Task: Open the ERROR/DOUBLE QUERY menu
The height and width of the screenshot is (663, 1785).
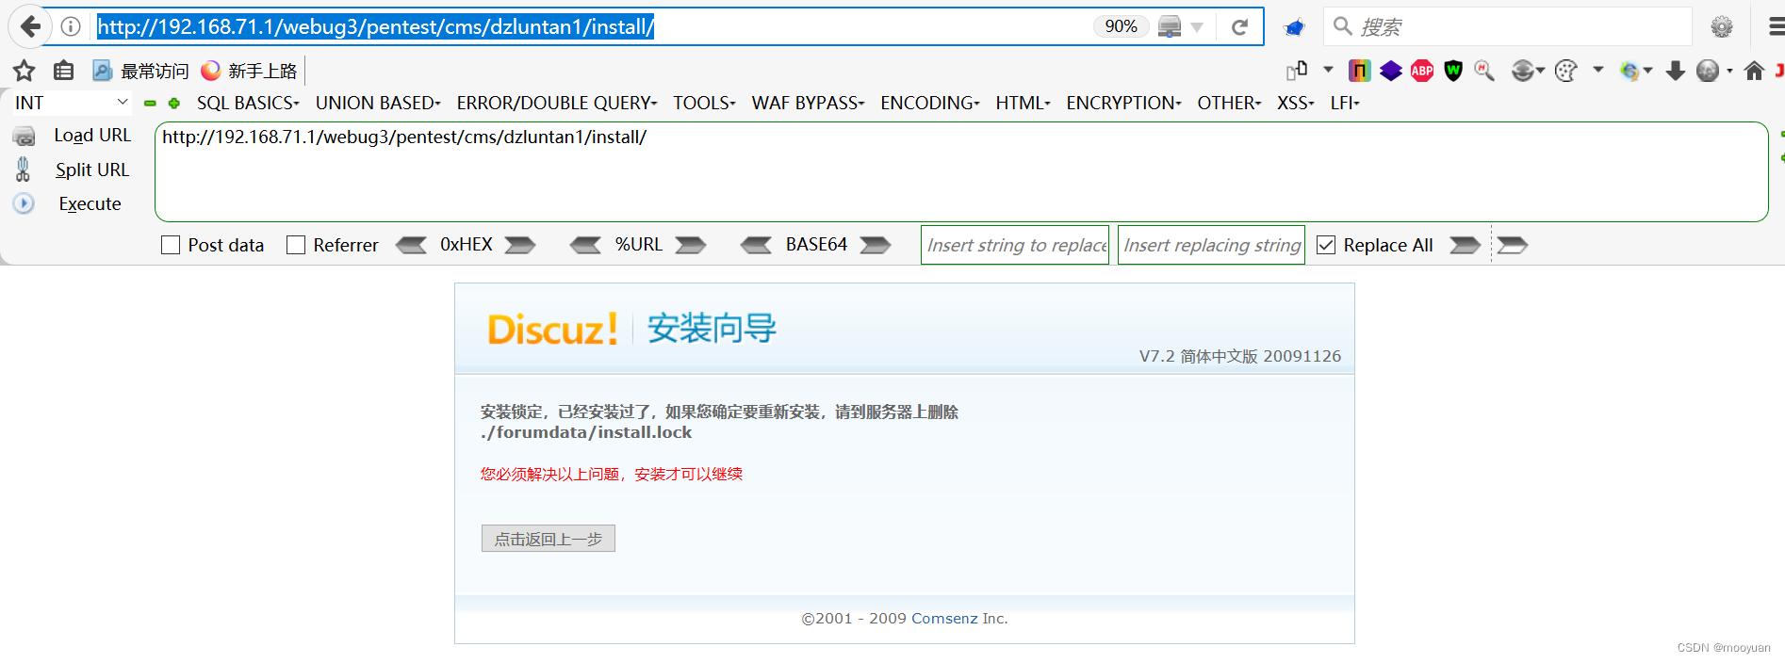Action: [x=557, y=103]
